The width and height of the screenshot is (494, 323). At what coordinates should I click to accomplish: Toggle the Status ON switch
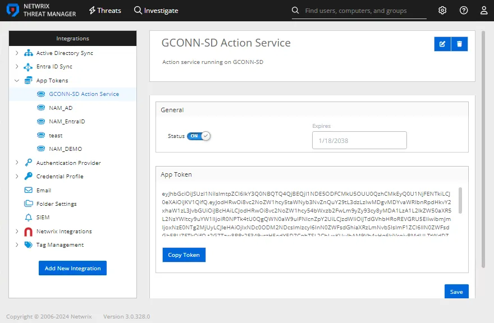pos(199,136)
